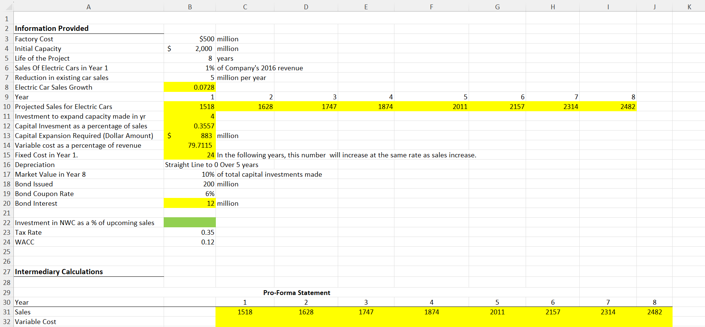705x327 pixels.
Task: Click 'In the following years' note text
Action: (347, 155)
